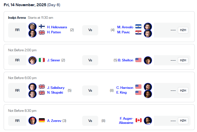Click RR badge in Sinner match row

coord(17,60)
